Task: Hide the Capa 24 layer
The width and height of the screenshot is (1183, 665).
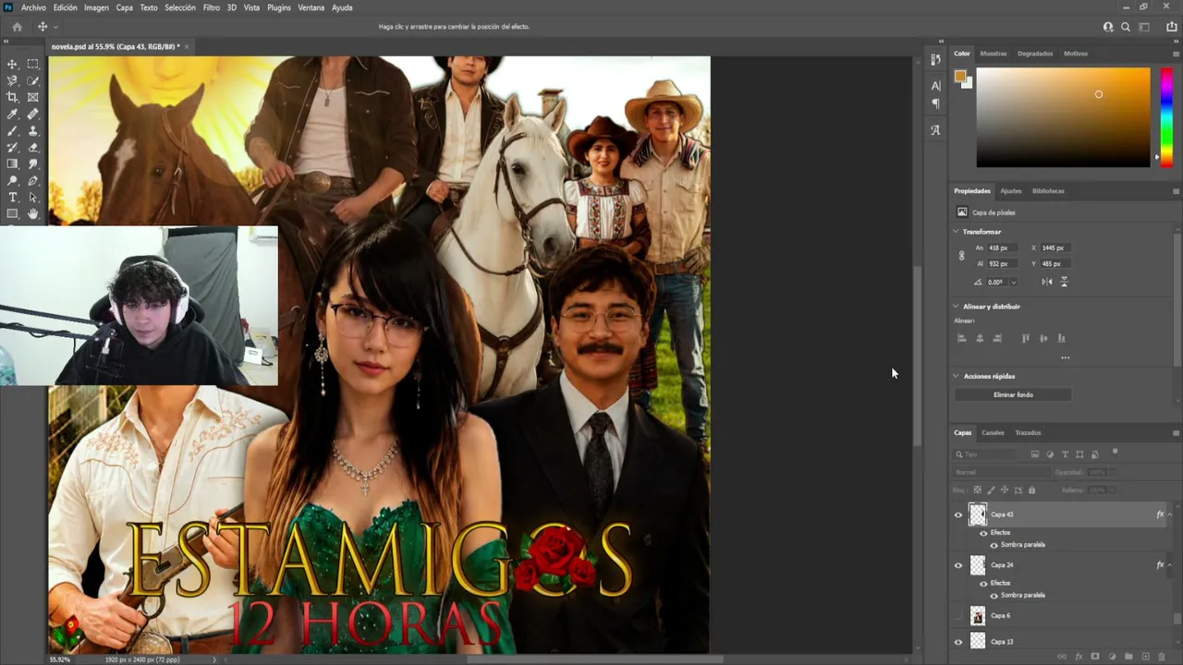Action: point(958,565)
